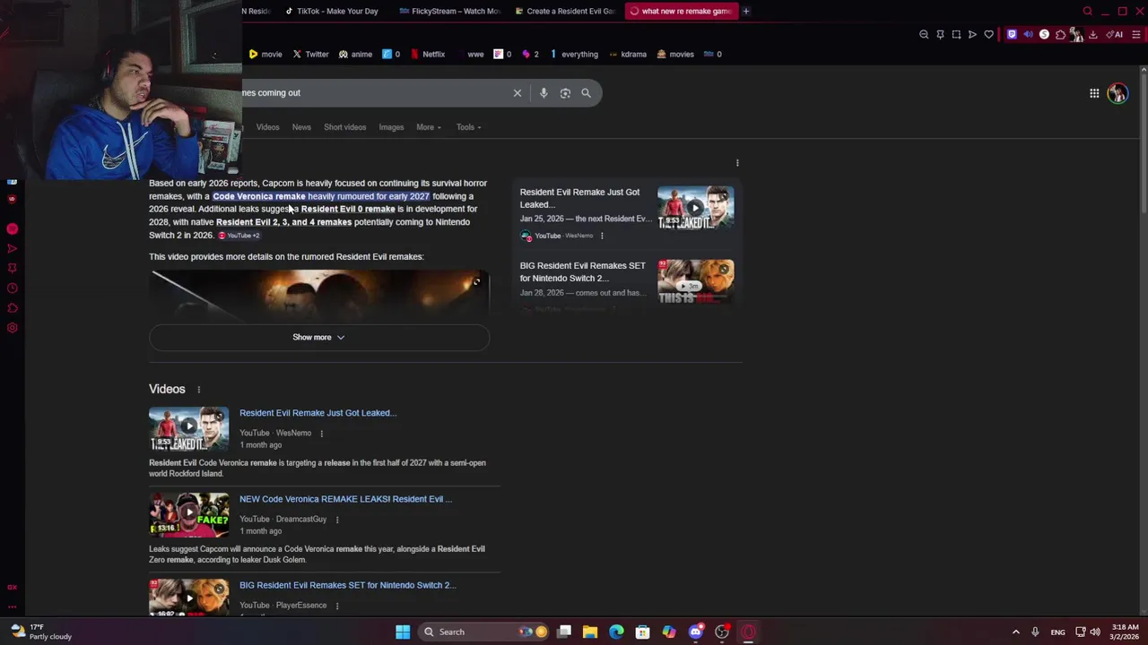Open browser downloads icon
The image size is (1148, 645).
point(1092,35)
